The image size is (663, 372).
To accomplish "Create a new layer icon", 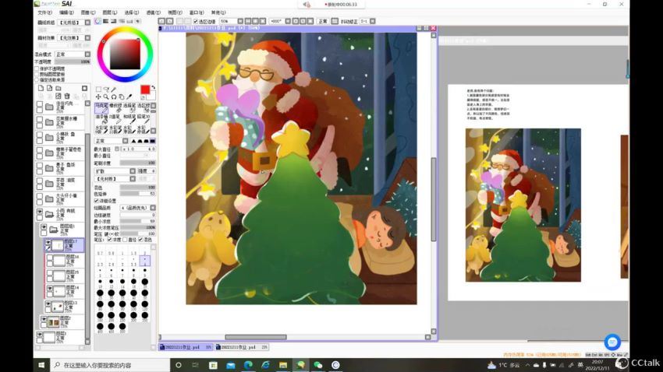I will [x=41, y=88].
